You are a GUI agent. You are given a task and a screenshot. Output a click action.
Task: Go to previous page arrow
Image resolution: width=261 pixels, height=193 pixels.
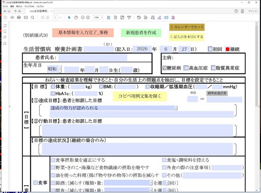coord(42,18)
